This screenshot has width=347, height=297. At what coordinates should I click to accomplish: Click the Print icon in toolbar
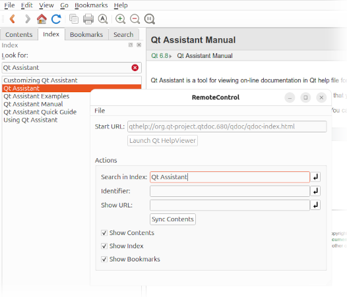(x=88, y=19)
